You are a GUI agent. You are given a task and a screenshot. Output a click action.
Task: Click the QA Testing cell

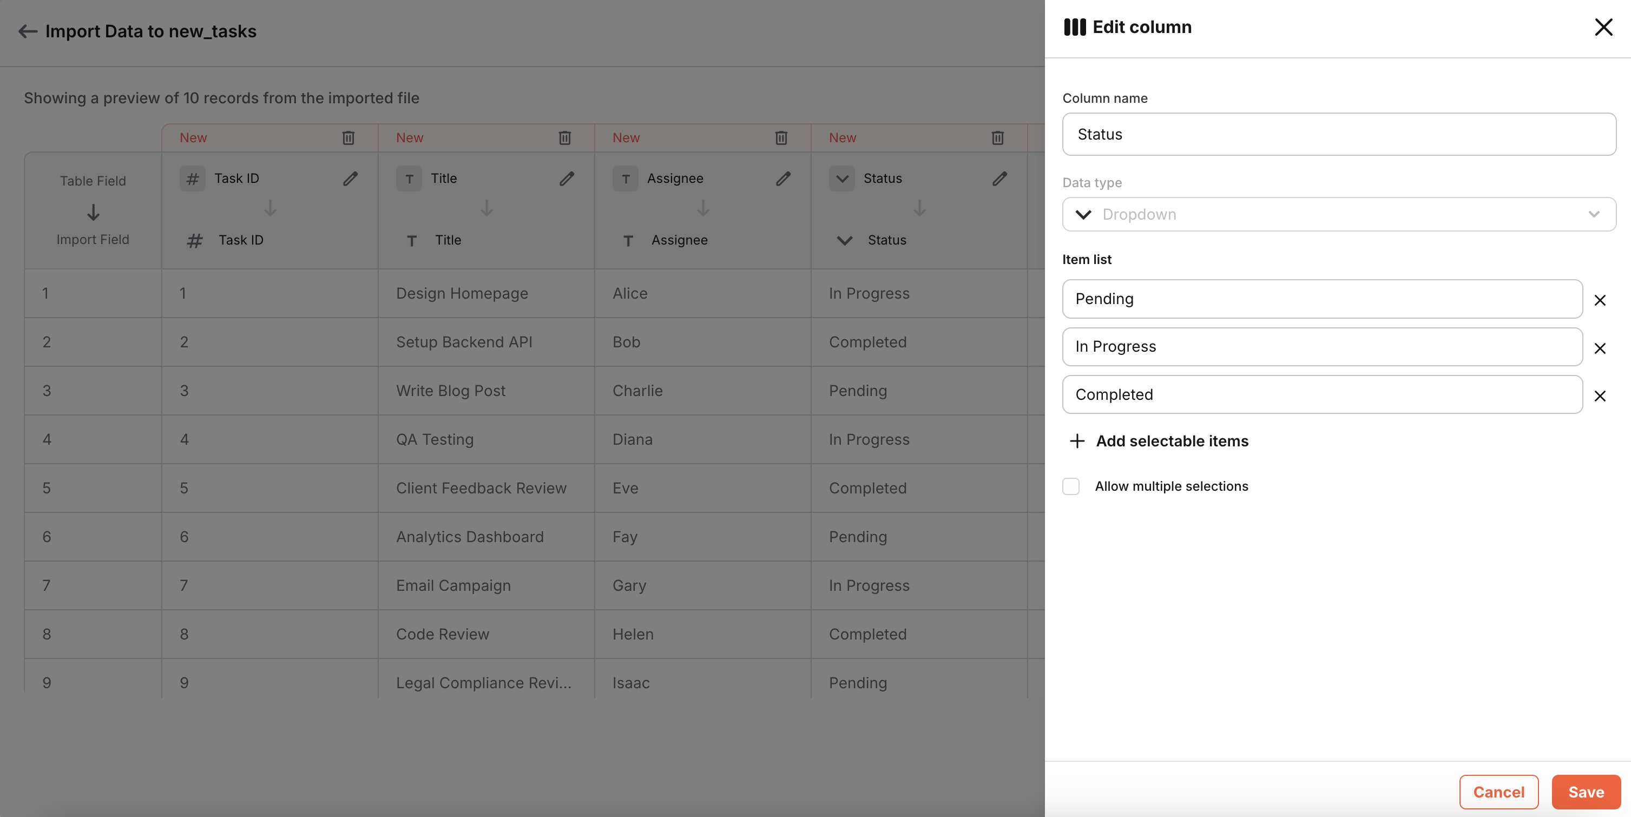point(486,439)
